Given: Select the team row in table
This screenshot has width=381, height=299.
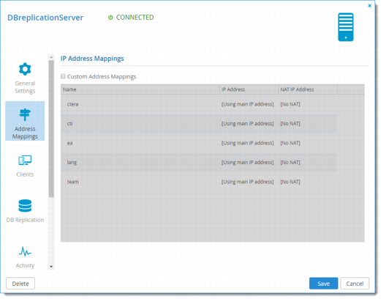Looking at the screenshot, I should click(199, 182).
